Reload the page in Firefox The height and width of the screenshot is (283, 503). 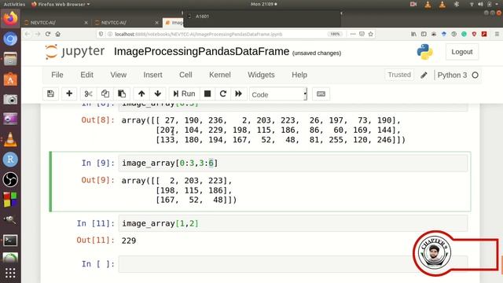point(48,34)
